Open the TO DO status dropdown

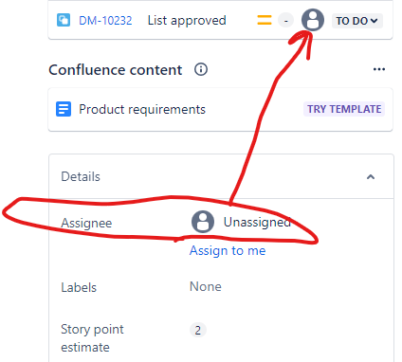tap(357, 21)
